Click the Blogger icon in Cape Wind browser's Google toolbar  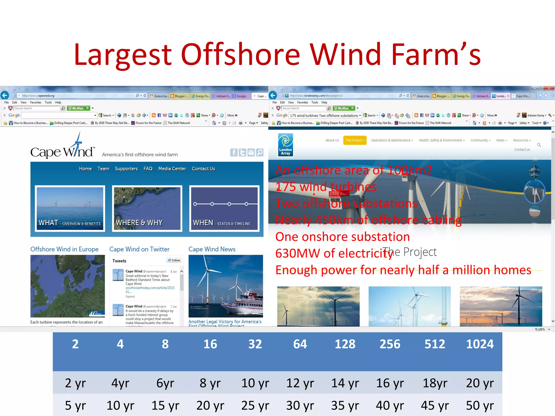pos(154,115)
